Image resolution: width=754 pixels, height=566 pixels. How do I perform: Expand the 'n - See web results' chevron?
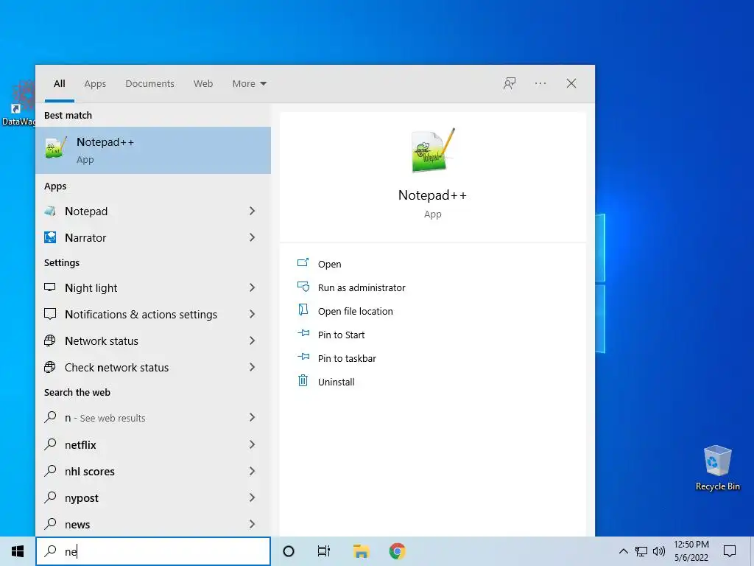(252, 417)
